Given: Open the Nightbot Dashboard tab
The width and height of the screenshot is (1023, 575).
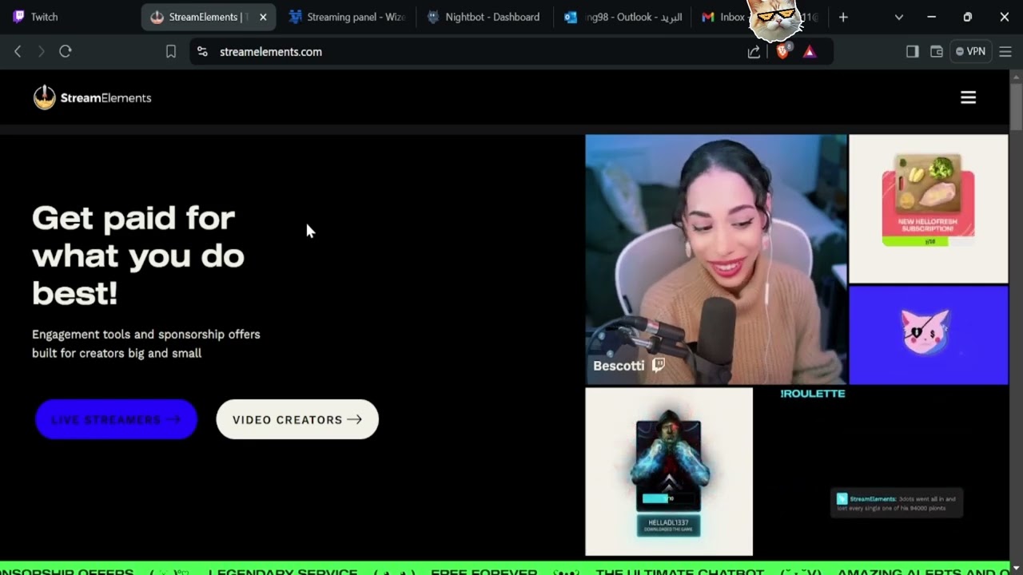Looking at the screenshot, I should tap(485, 17).
